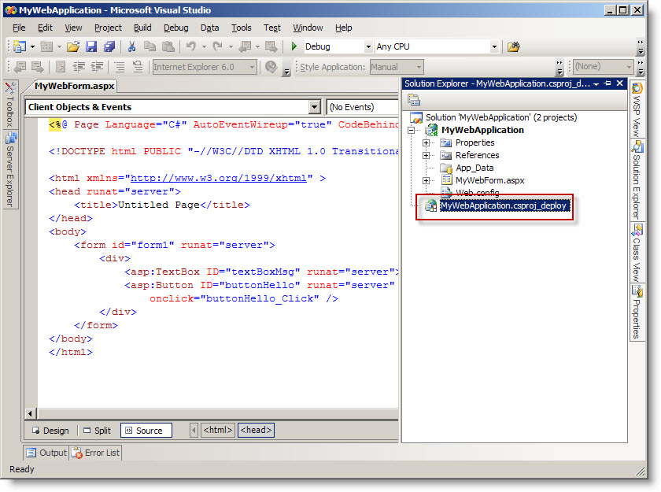Pin the Solution Explorer auto-hide icon
The image size is (661, 492).
pos(607,83)
